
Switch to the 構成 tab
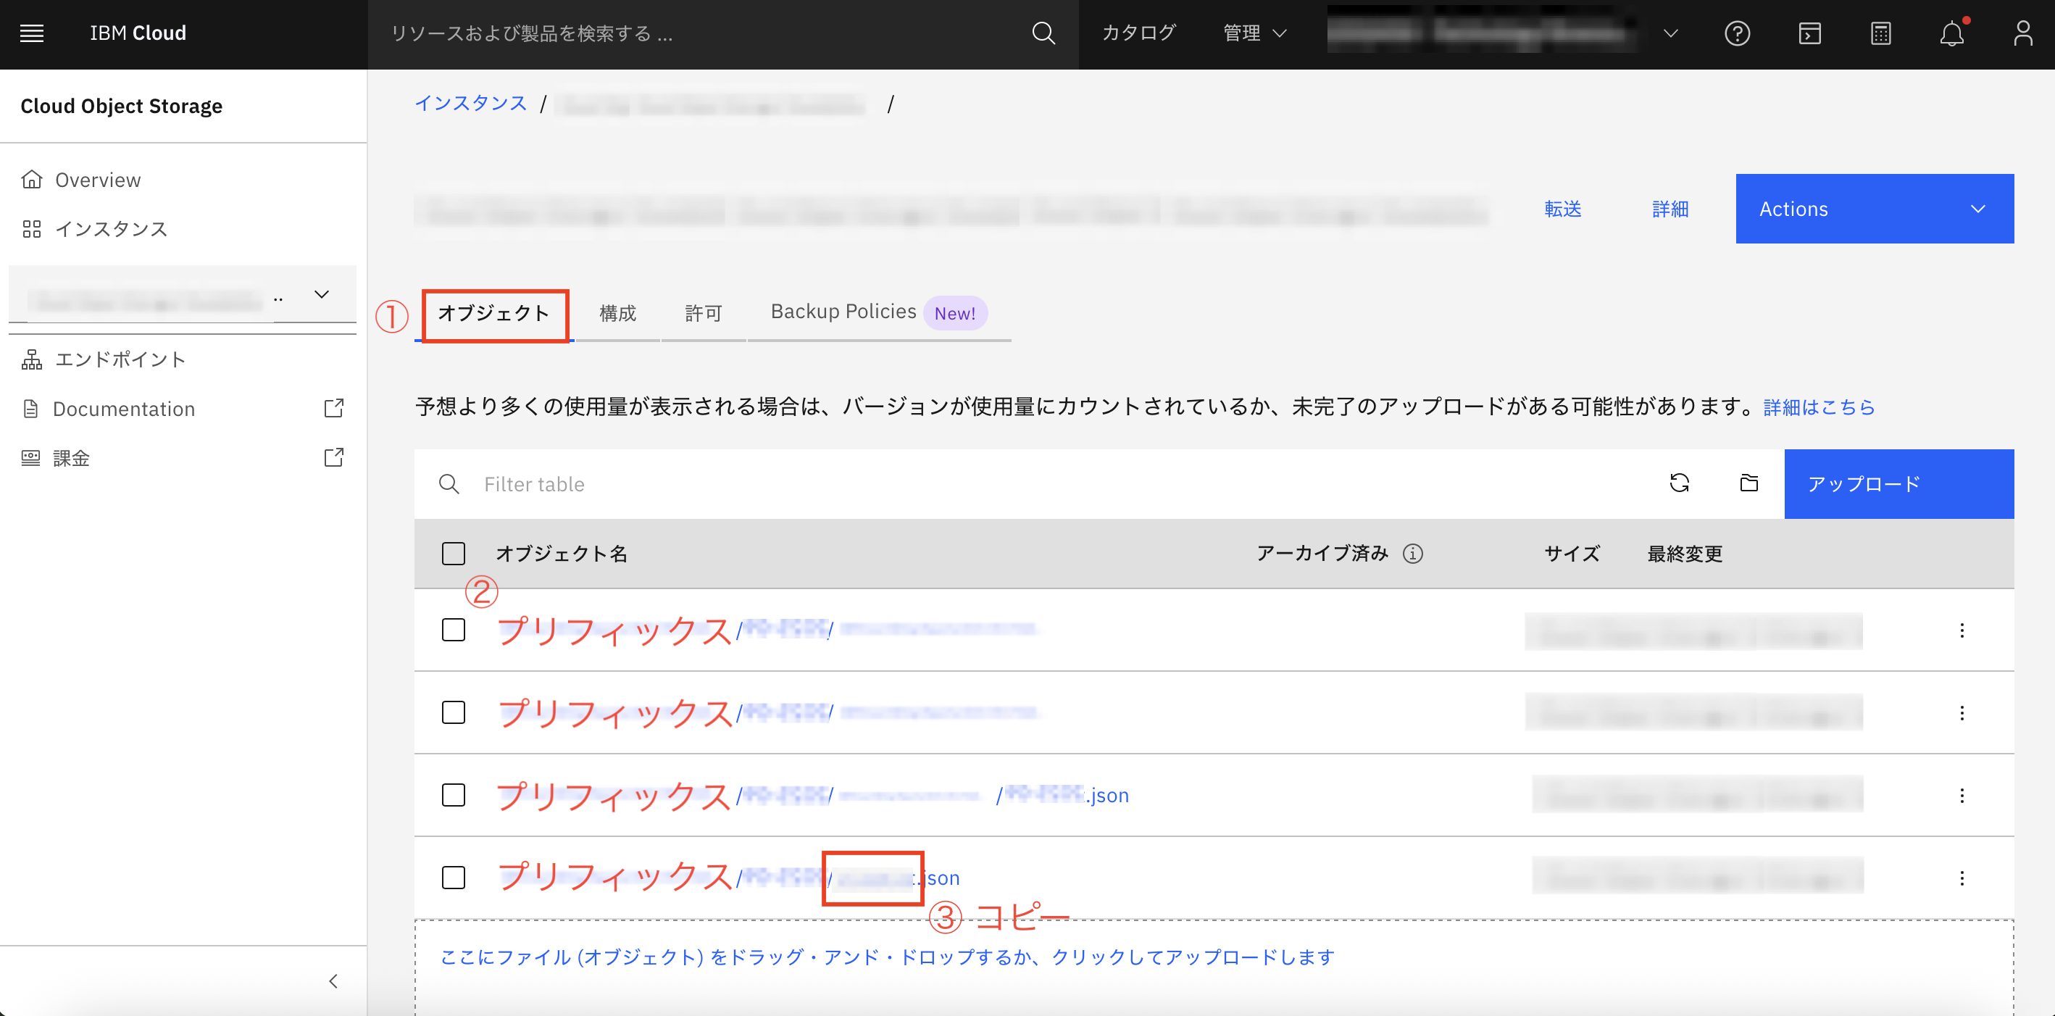pyautogui.click(x=617, y=313)
